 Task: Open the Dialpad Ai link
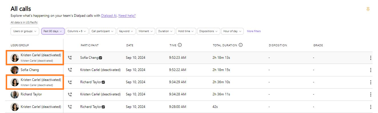tap(109, 16)
